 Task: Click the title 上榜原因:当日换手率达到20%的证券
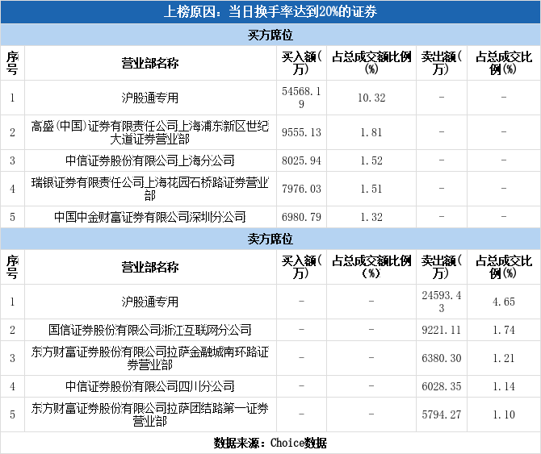(x=270, y=12)
